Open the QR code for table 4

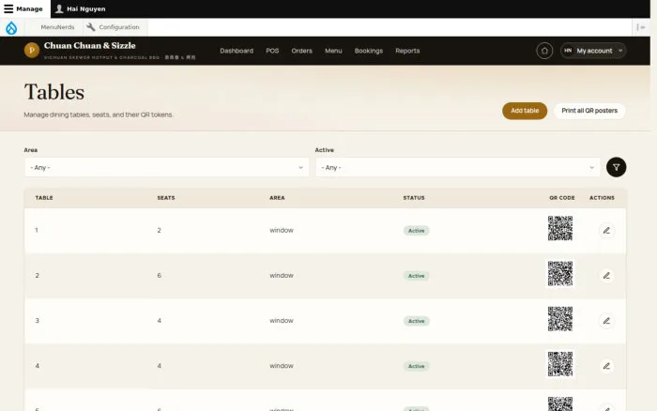560,364
